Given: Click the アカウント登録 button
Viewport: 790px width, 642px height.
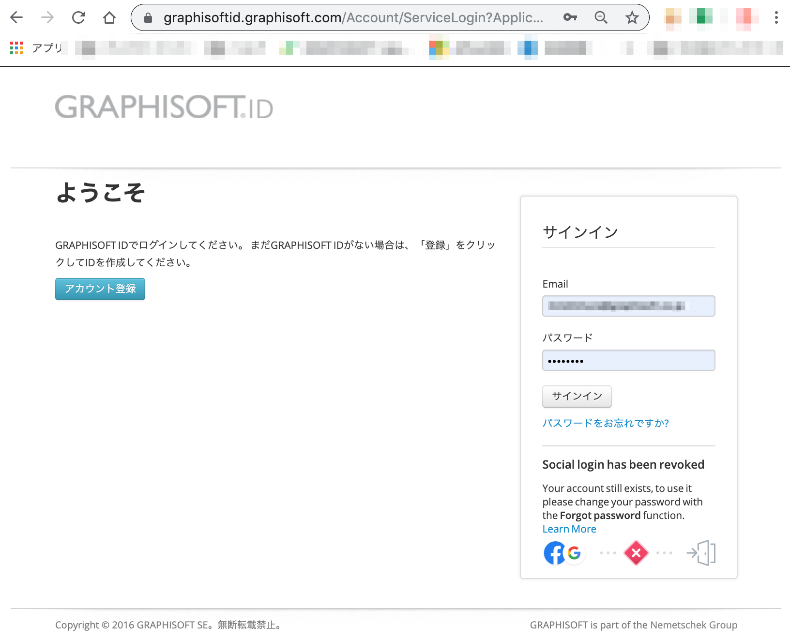Looking at the screenshot, I should tap(100, 289).
